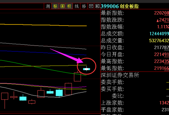Click 深圳证券交易所 section header

pyautogui.click(x=120, y=75)
